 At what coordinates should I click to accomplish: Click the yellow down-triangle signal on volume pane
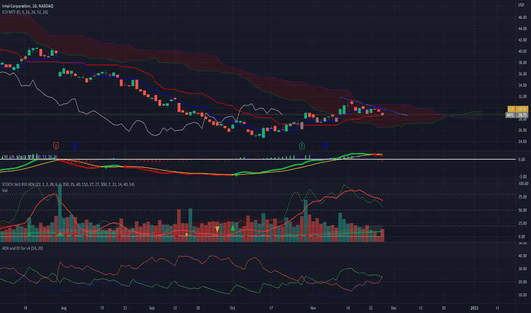pos(217,229)
